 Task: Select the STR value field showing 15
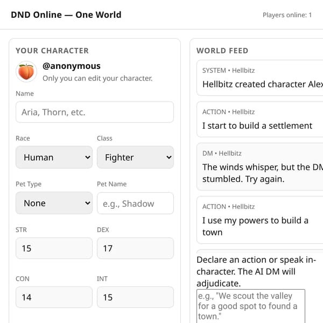click(54, 248)
